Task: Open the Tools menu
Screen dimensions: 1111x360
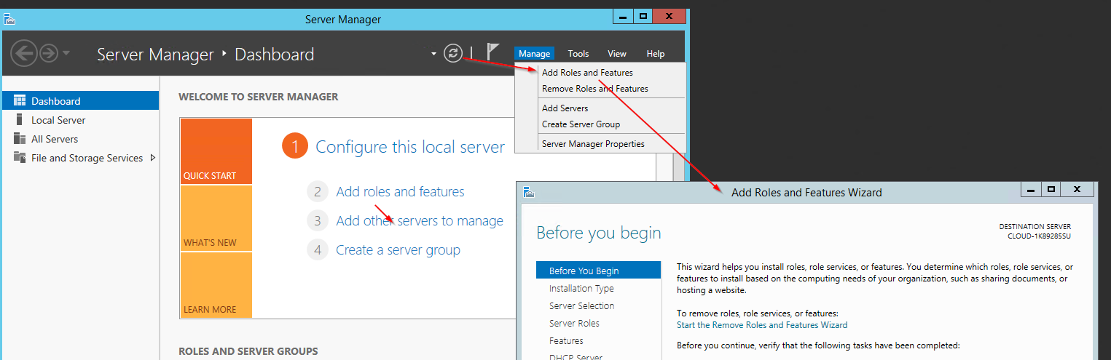Action: (578, 53)
